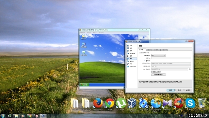Click XP guest Start button
The image size is (209, 118).
click(x=85, y=85)
